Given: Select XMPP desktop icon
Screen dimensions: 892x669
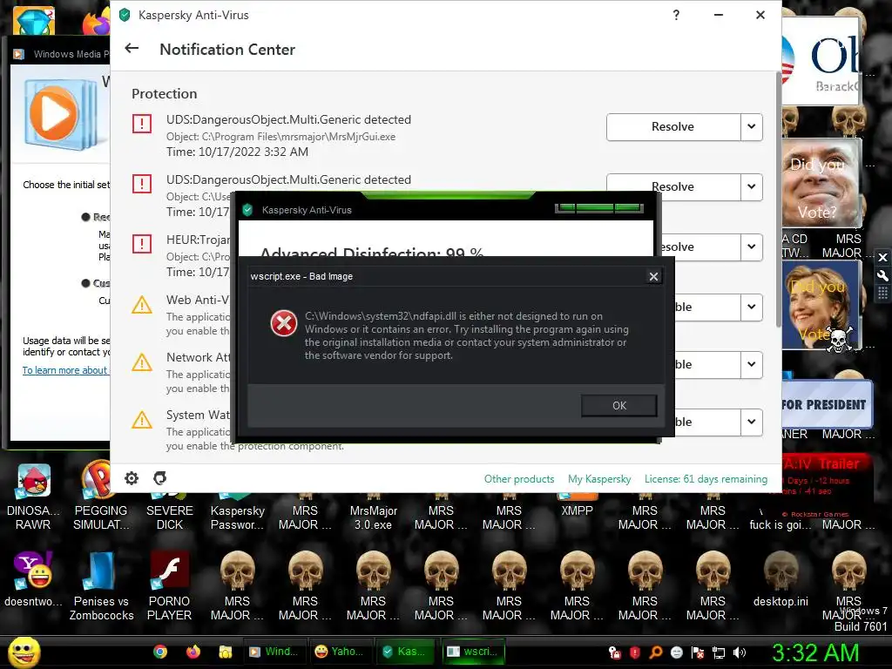Looking at the screenshot, I should coord(577,505).
